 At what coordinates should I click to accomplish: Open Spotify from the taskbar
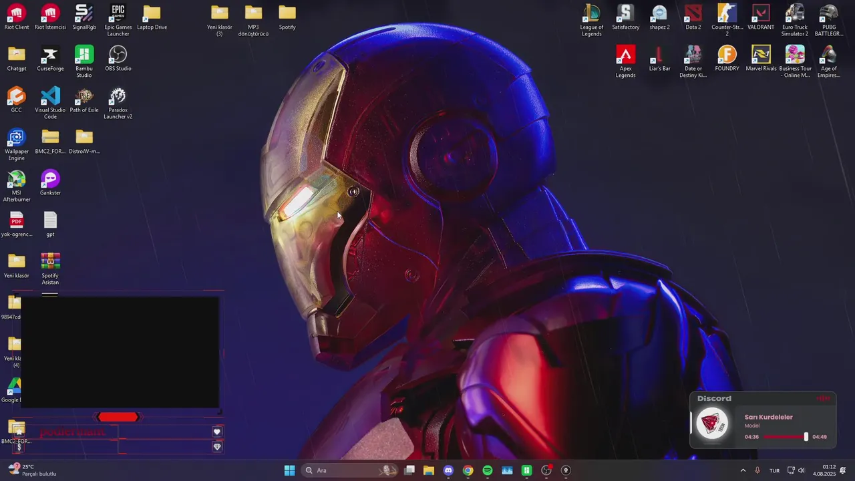coord(488,470)
